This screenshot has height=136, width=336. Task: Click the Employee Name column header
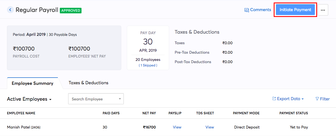tap(21, 113)
